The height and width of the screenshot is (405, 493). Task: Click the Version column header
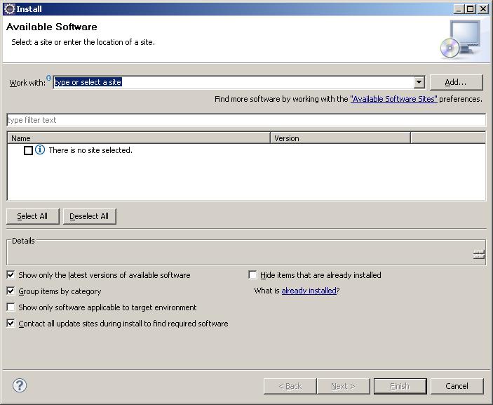click(x=340, y=138)
